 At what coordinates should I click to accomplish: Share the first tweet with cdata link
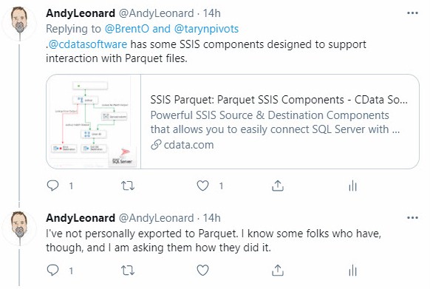[x=278, y=186]
